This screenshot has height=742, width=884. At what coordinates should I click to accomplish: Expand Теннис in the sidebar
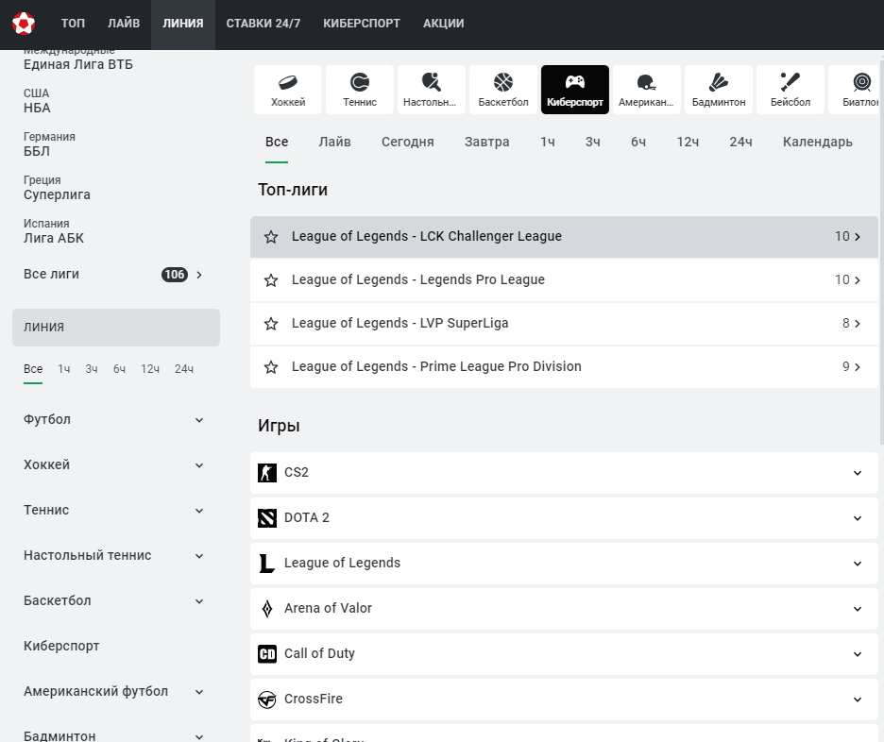[x=199, y=511]
